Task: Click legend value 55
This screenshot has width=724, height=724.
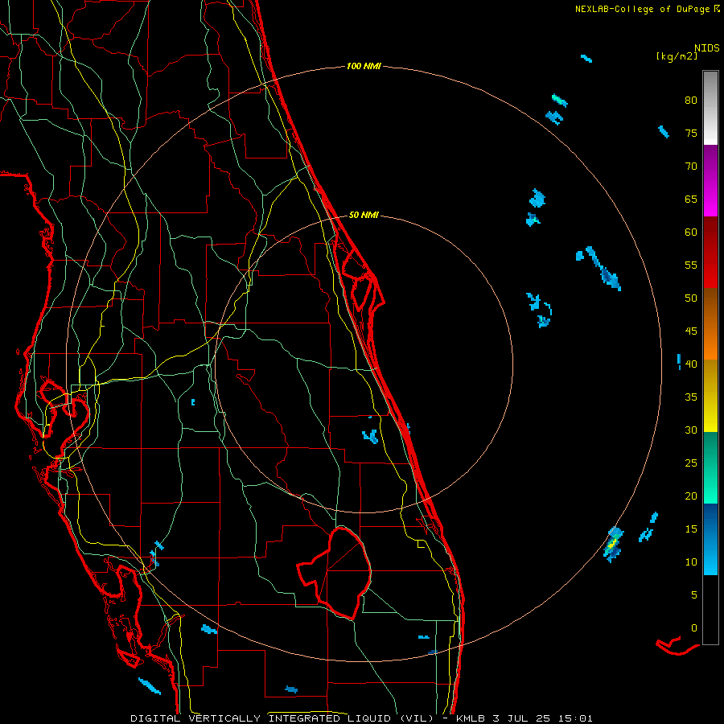Action: click(x=691, y=265)
